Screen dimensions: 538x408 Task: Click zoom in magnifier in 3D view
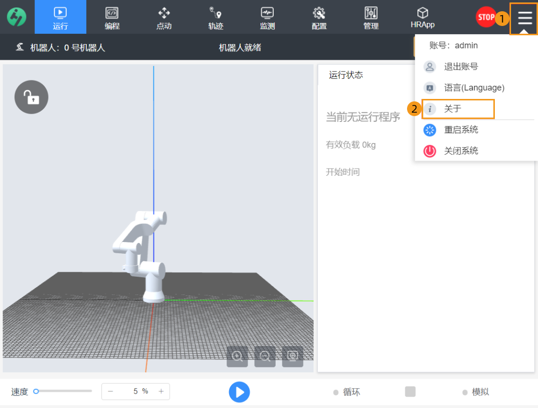(237, 357)
